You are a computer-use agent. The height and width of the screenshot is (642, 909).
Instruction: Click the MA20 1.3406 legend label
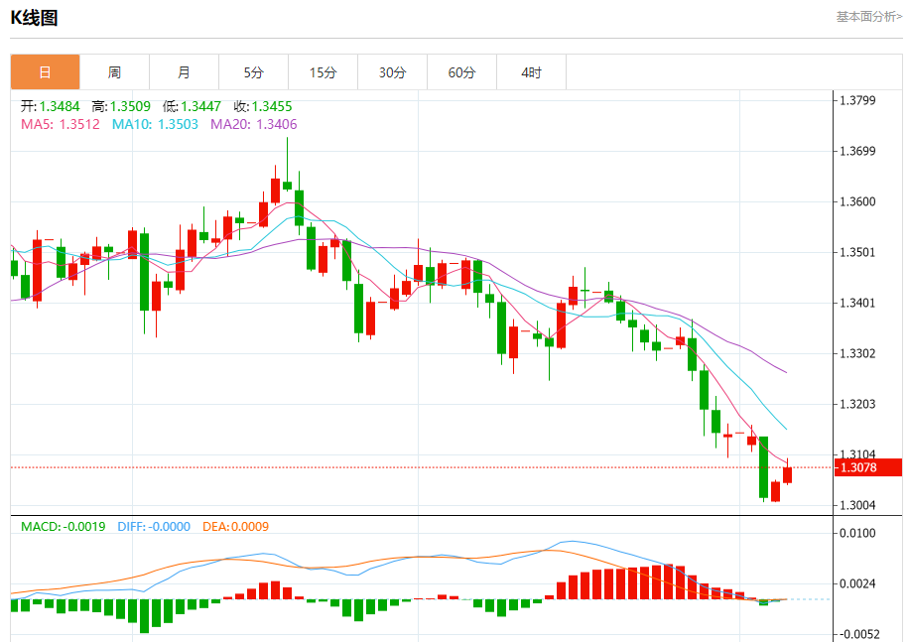(x=253, y=124)
